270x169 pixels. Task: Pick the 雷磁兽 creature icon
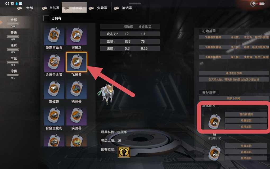[x=54, y=89]
